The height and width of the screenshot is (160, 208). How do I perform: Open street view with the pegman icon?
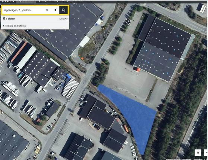tap(198, 153)
